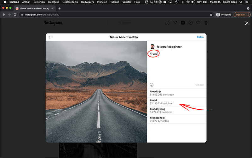Close the create post overlay with X
The width and height of the screenshot is (252, 158).
[x=247, y=23]
